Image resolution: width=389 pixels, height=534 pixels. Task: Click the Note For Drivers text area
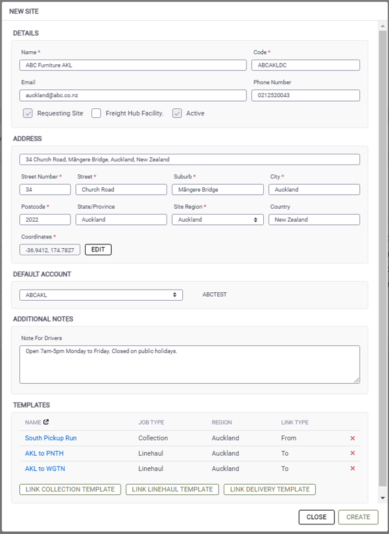[x=190, y=364]
